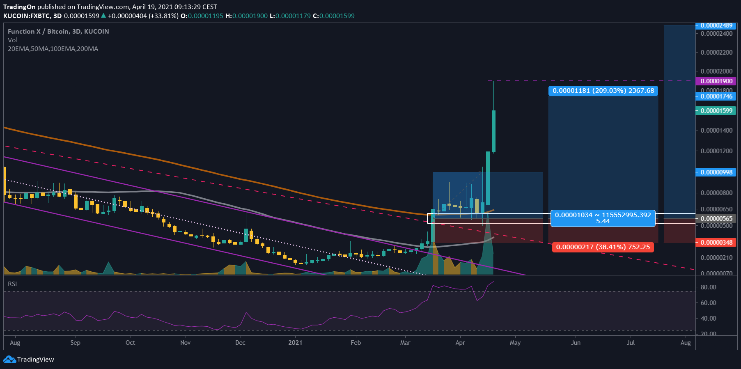
Task: Click the 2021 year label on time axis
Action: (x=295, y=343)
